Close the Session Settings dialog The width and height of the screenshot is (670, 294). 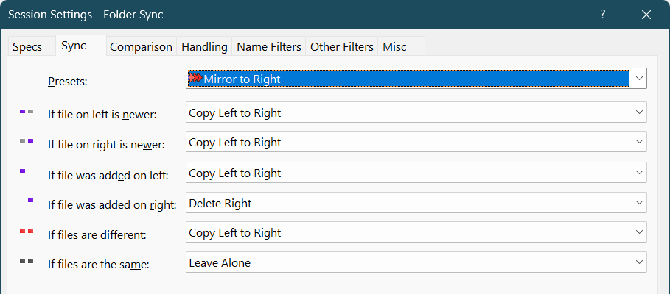646,14
